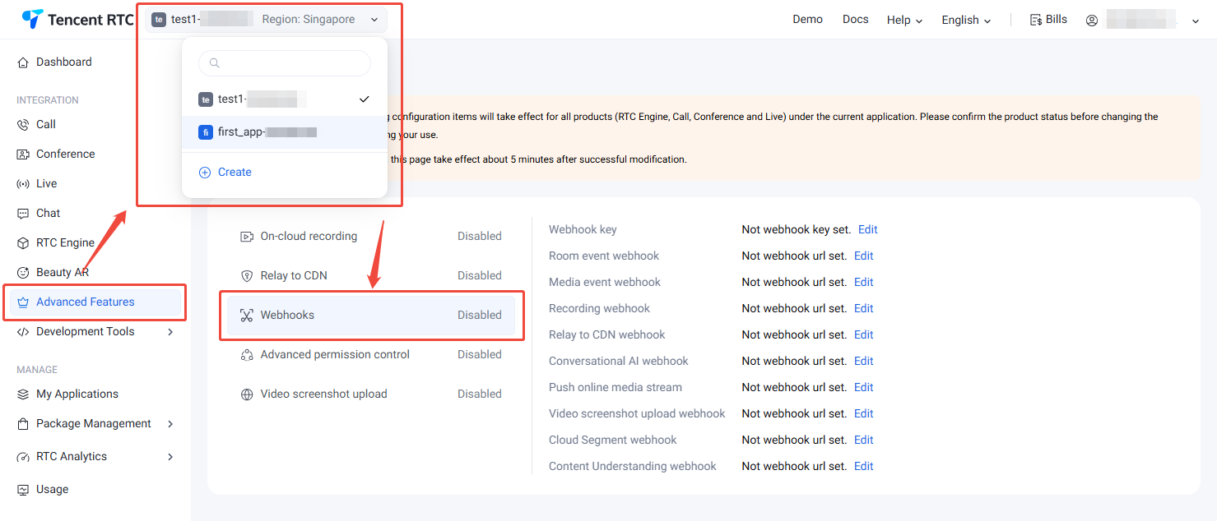This screenshot has width=1217, height=521.
Task: Click the RTC Engine cube icon
Action: coord(23,243)
